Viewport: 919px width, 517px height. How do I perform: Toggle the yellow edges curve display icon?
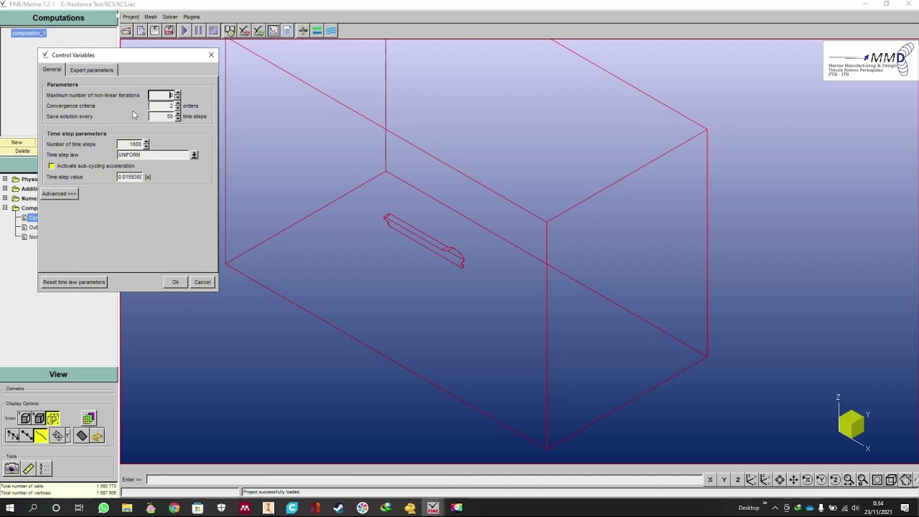(41, 435)
